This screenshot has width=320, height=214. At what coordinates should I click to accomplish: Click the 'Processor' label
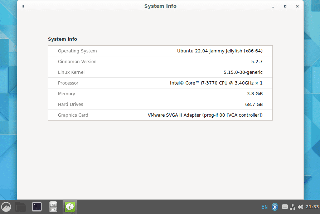pyautogui.click(x=68, y=83)
